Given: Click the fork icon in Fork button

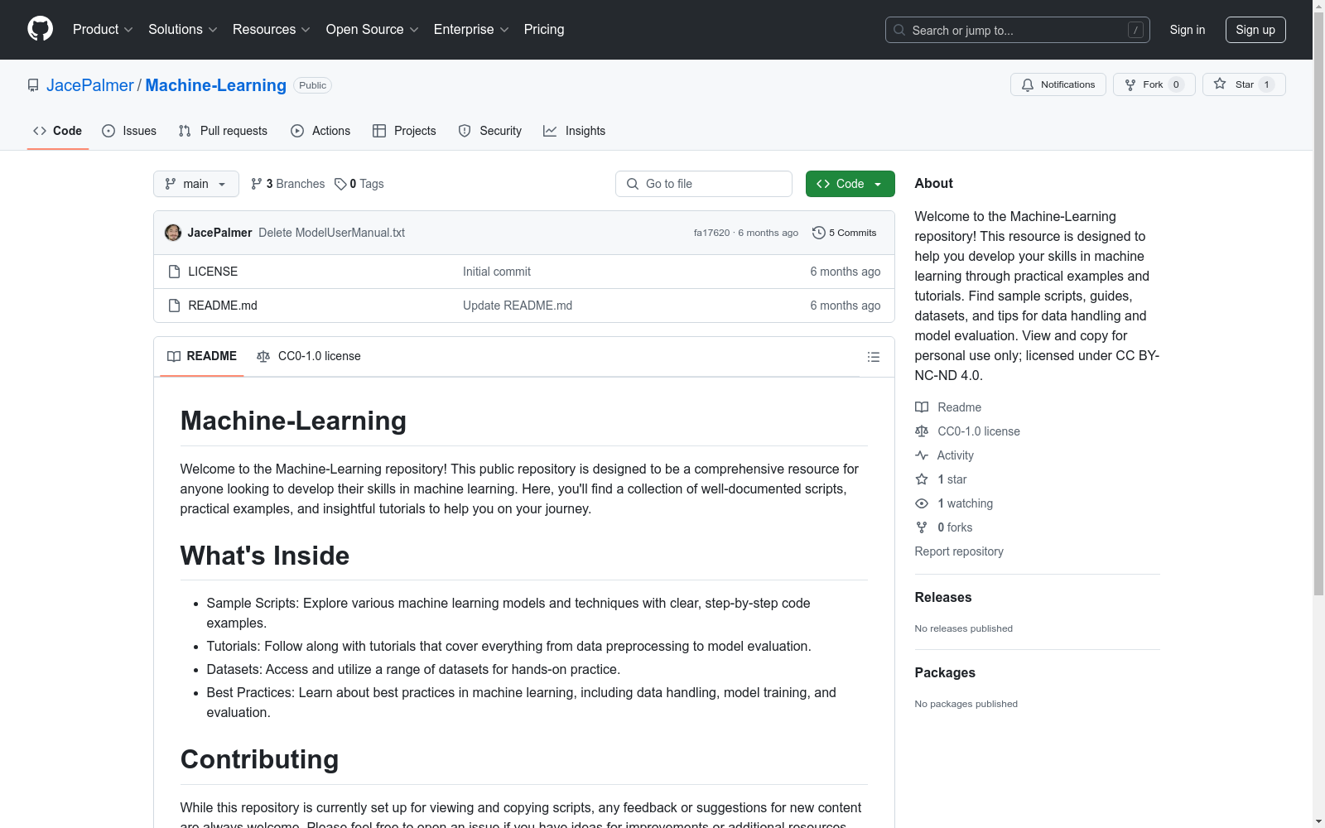Looking at the screenshot, I should pos(1130,84).
